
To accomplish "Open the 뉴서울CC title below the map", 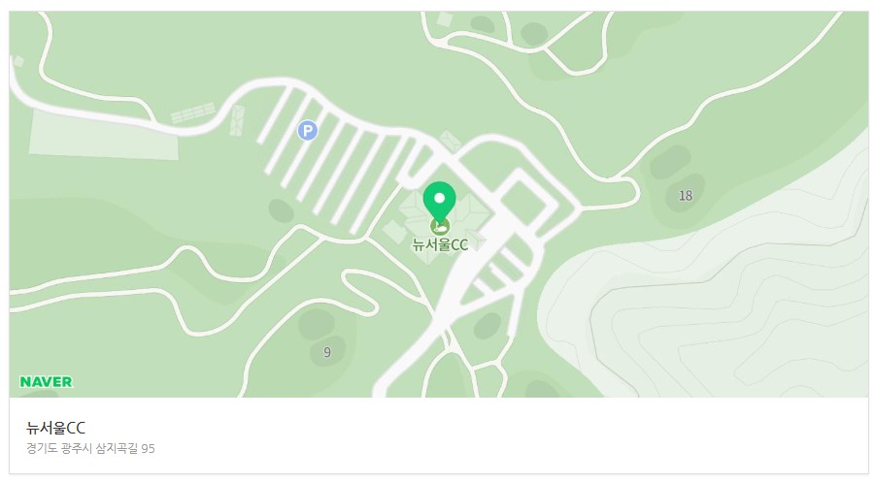I will click(55, 428).
